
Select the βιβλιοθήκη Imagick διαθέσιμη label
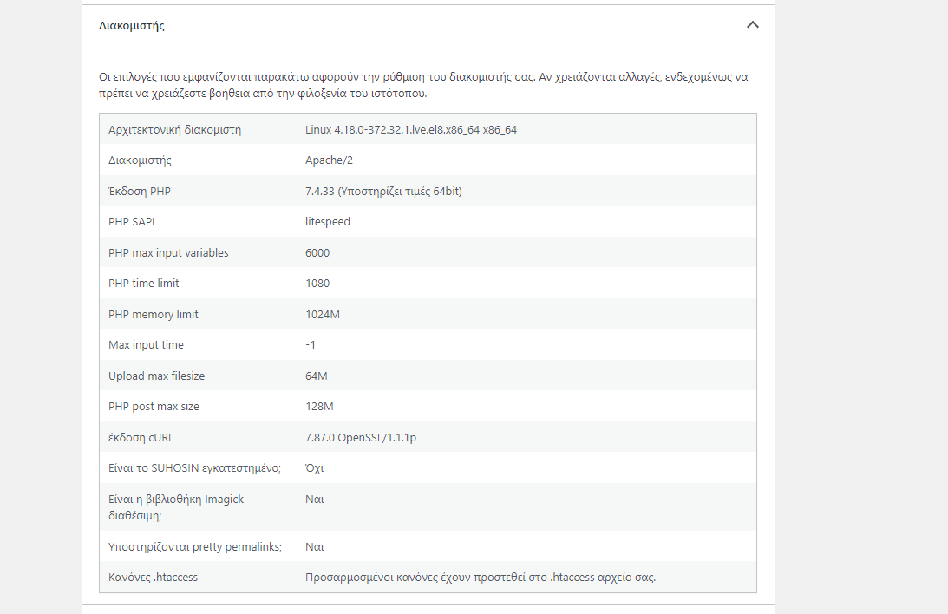click(x=176, y=507)
